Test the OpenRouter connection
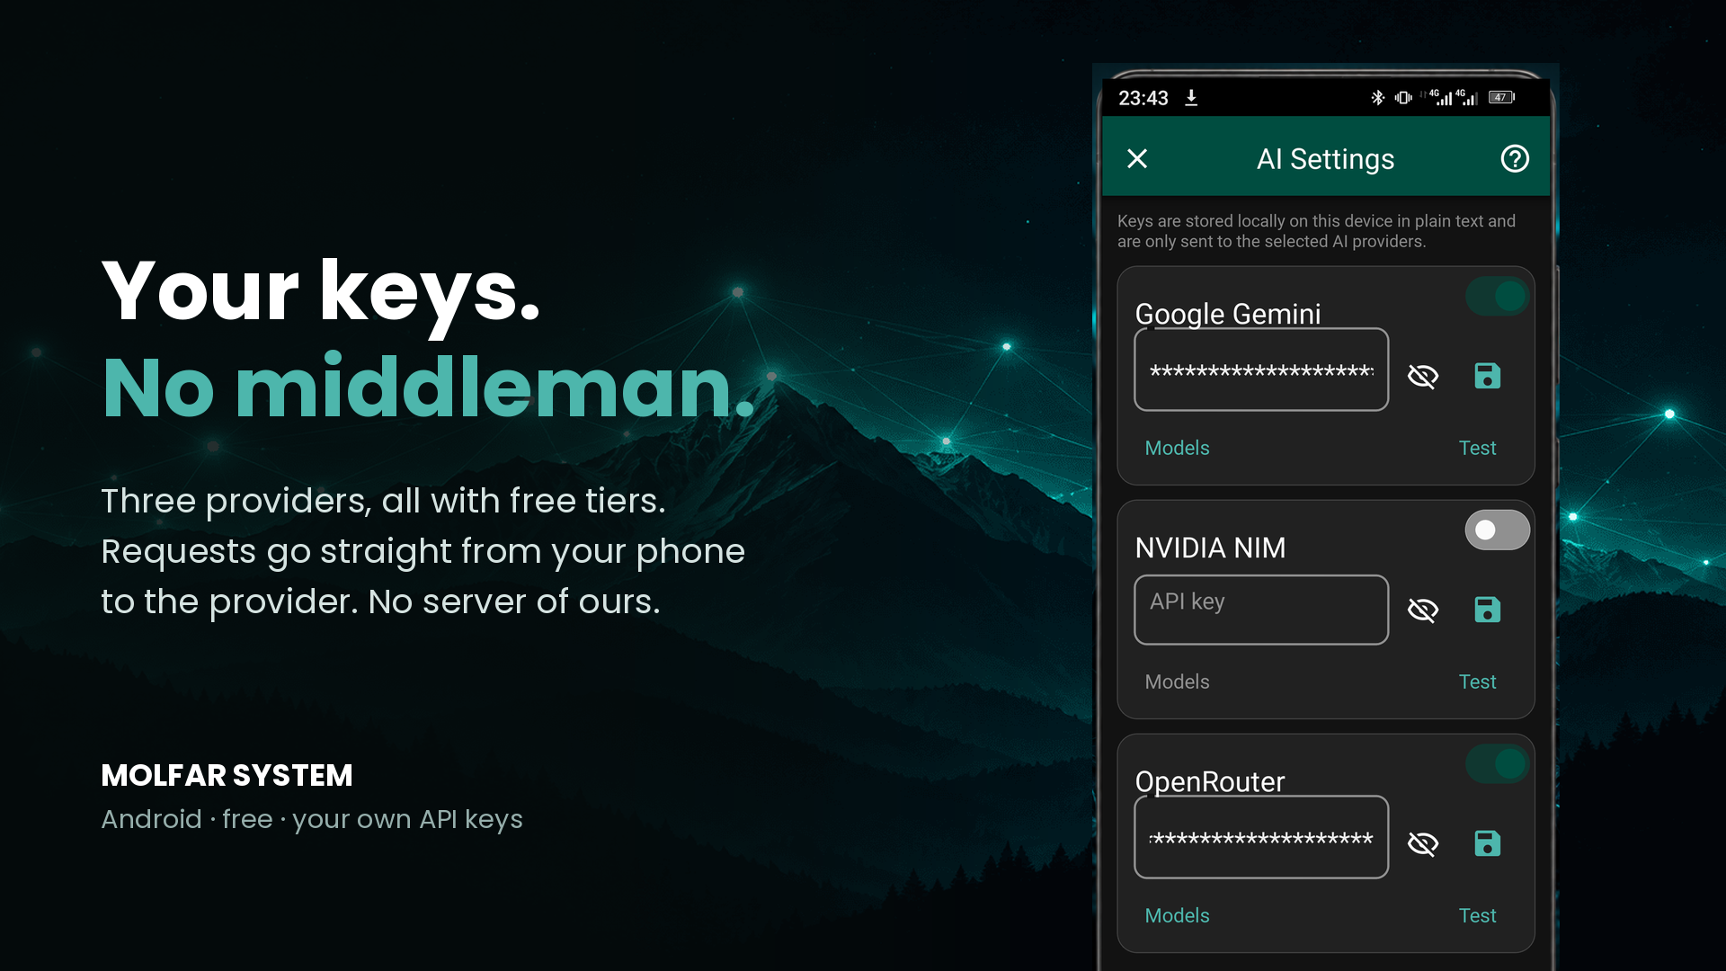 point(1477,915)
